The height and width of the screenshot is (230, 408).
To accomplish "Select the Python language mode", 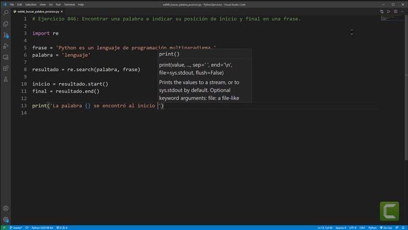I will click(x=372, y=227).
